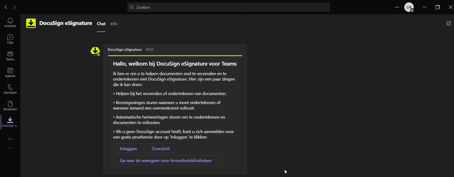Image resolution: width=454 pixels, height=177 pixels.
Task: Open the formulierbibliotheken weergave link
Action: pyautogui.click(x=166, y=160)
